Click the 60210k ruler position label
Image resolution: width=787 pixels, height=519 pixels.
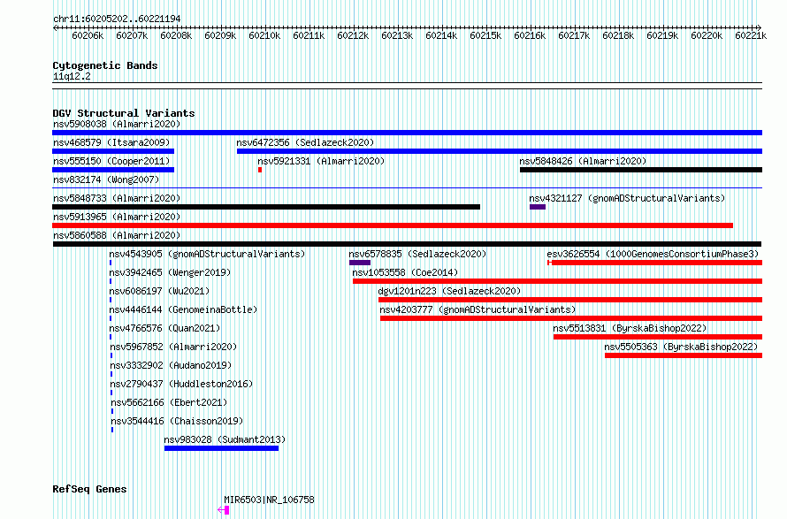point(264,35)
